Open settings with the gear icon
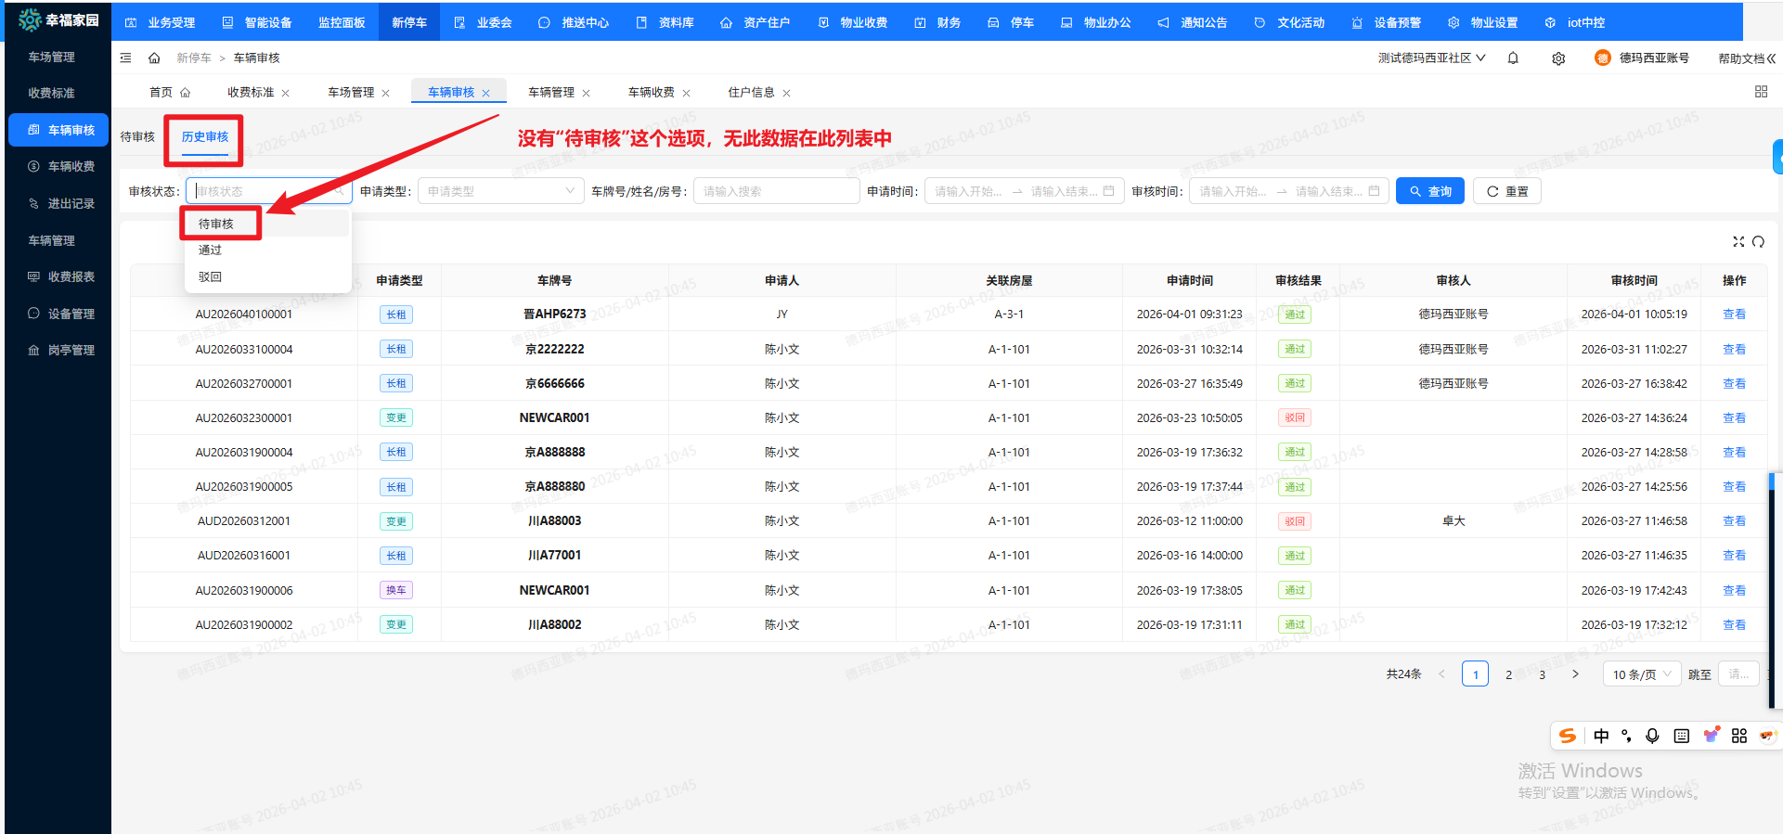This screenshot has height=834, width=1783. [x=1558, y=58]
